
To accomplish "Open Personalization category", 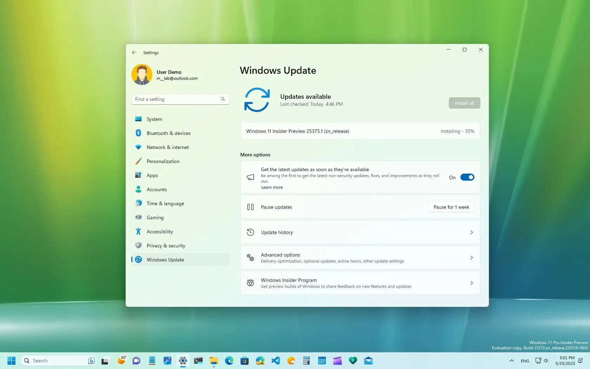I will pyautogui.click(x=180, y=161).
